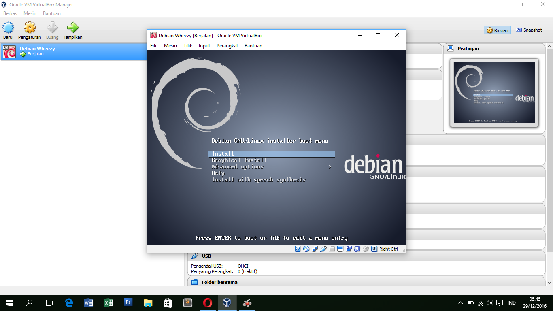Open the Mesin menu in the VM window

pos(170,46)
